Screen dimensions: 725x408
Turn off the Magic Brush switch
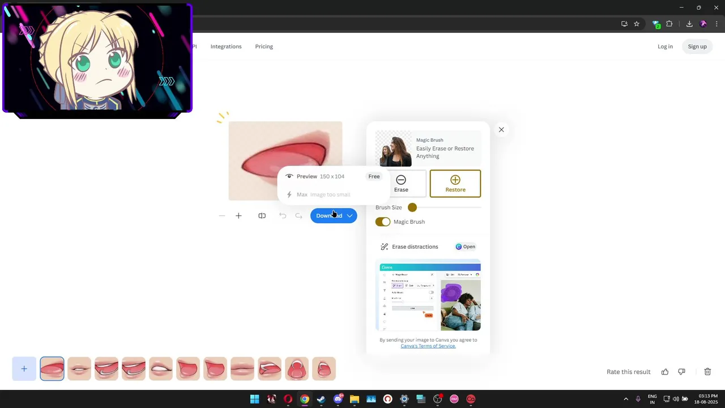click(383, 222)
